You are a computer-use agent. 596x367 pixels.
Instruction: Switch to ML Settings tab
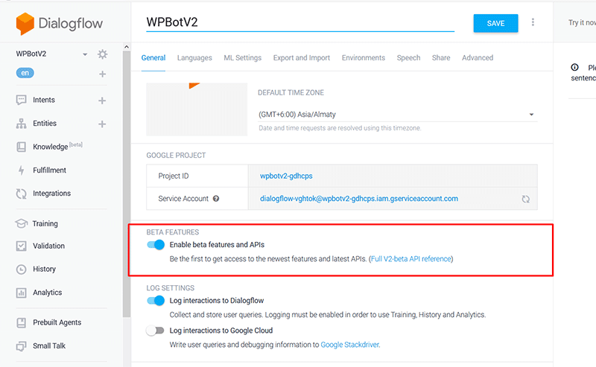242,58
